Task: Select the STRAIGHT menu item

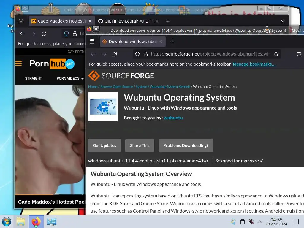Action: (33, 78)
